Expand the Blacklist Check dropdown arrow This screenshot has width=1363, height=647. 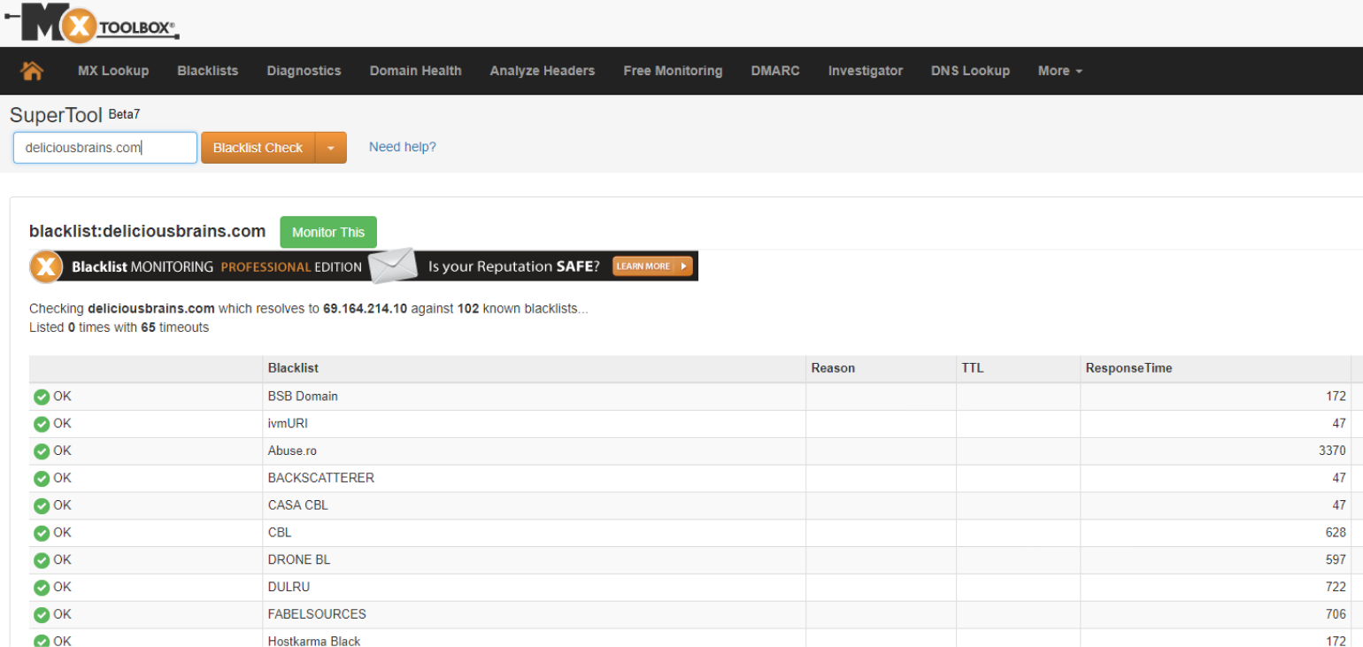(331, 148)
